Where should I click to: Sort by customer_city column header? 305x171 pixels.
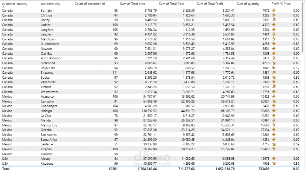(51, 4)
